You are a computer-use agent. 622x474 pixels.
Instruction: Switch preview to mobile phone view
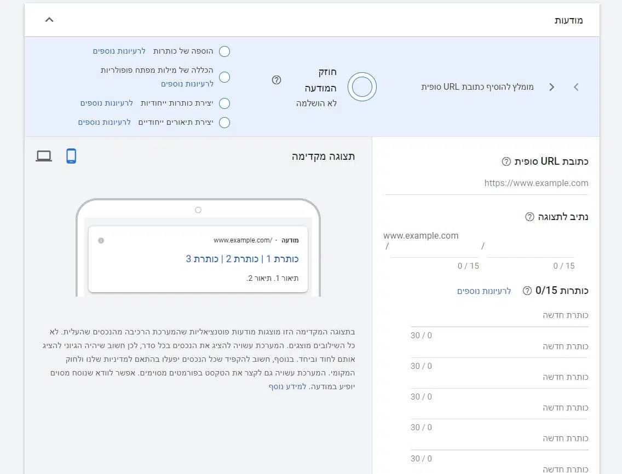pyautogui.click(x=71, y=156)
